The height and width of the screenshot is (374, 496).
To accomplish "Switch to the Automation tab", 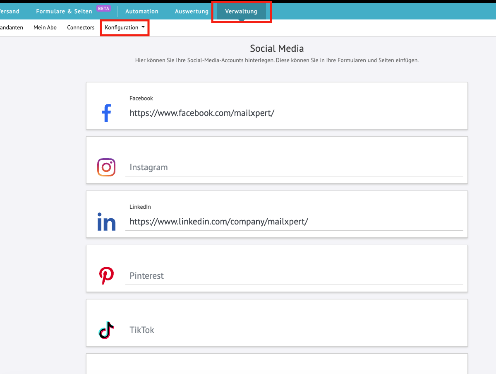I will click(142, 12).
